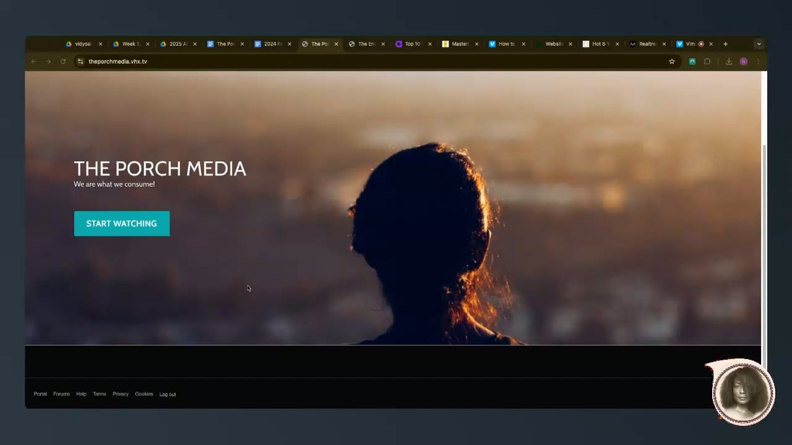
Task: Open the 'Forums' footer link
Action: [x=61, y=394]
